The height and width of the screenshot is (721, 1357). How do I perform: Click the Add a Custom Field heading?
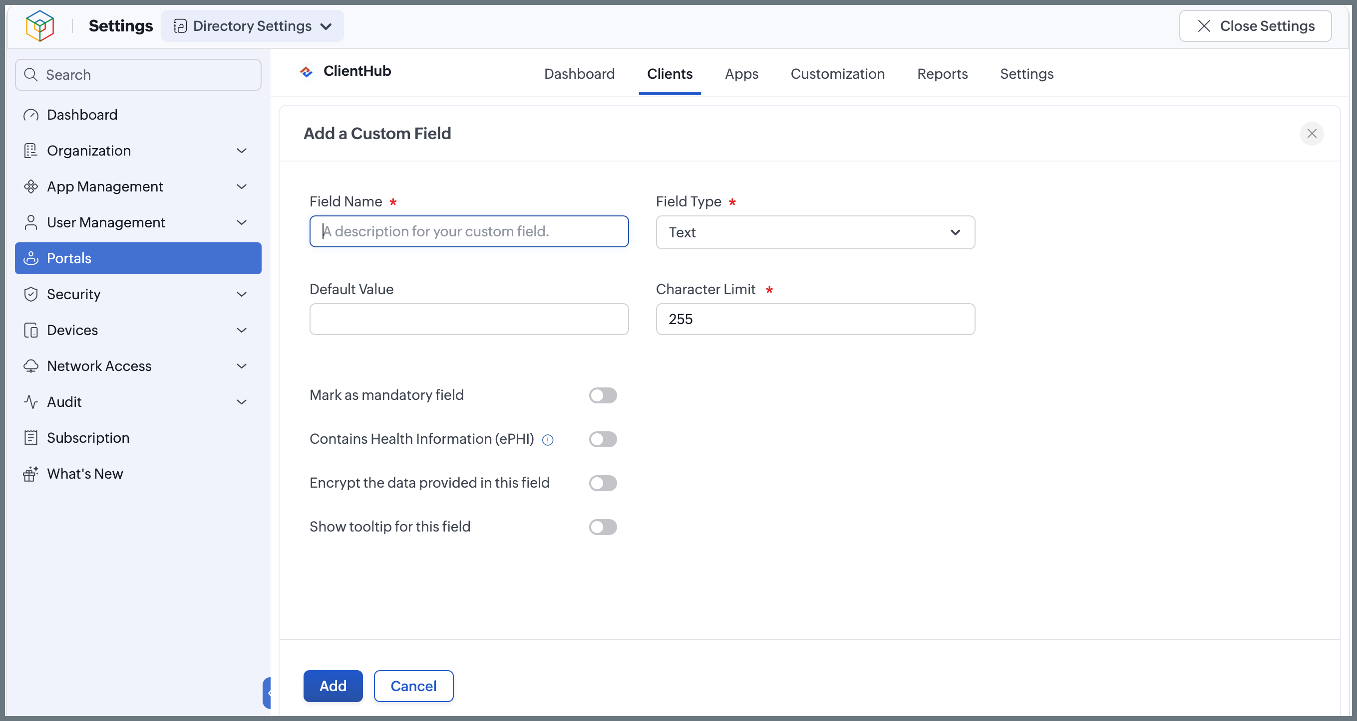(x=377, y=134)
